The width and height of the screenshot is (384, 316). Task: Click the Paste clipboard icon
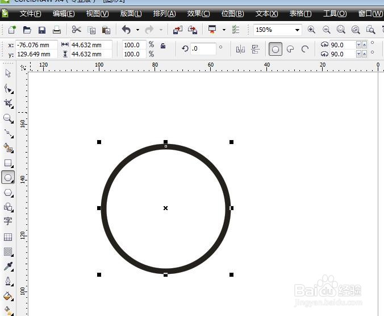pyautogui.click(x=106, y=30)
